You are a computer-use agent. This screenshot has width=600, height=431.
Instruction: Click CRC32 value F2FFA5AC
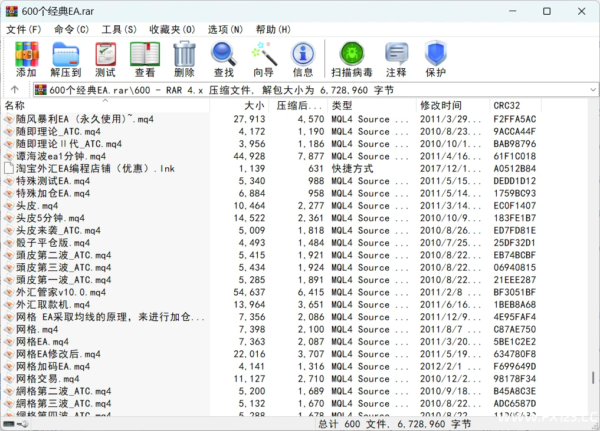pyautogui.click(x=514, y=119)
